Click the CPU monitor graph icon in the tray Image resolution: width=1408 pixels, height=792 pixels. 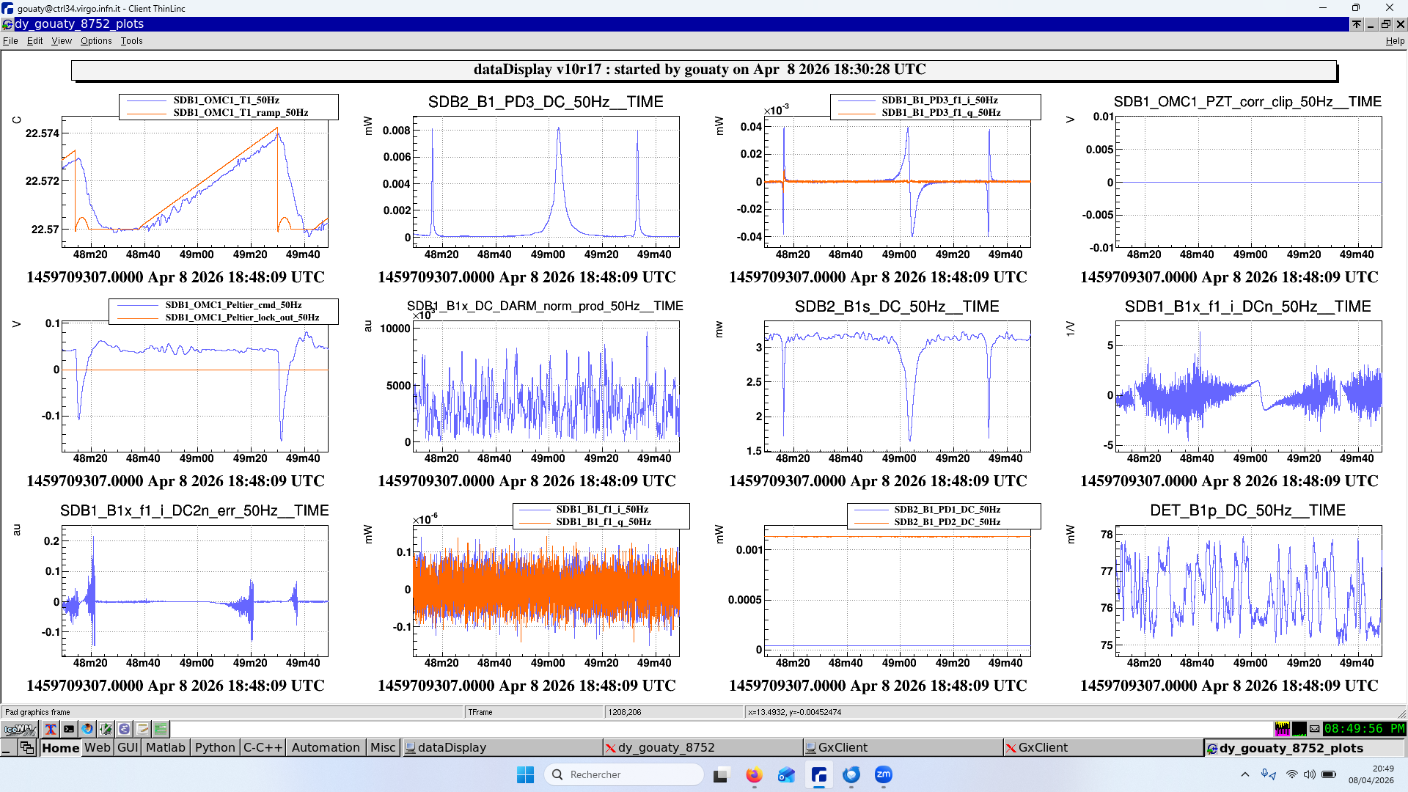pyautogui.click(x=1282, y=729)
